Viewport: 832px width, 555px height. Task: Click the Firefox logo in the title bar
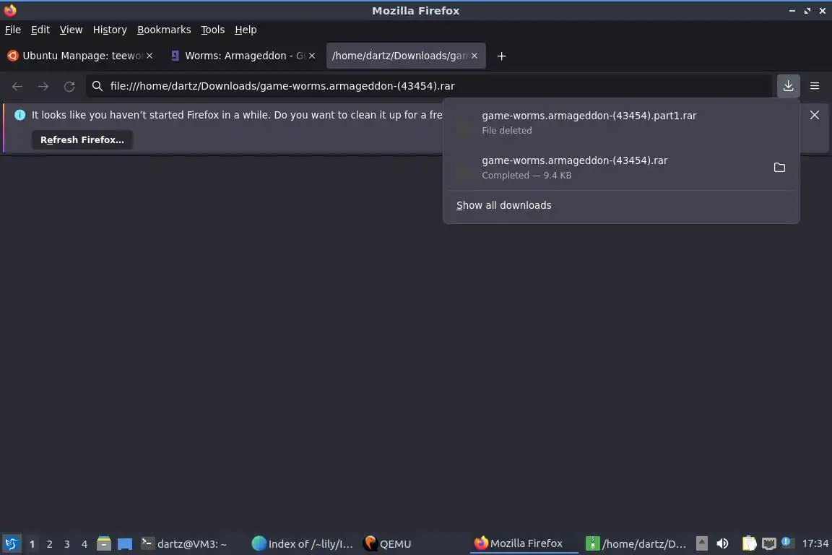click(x=10, y=10)
